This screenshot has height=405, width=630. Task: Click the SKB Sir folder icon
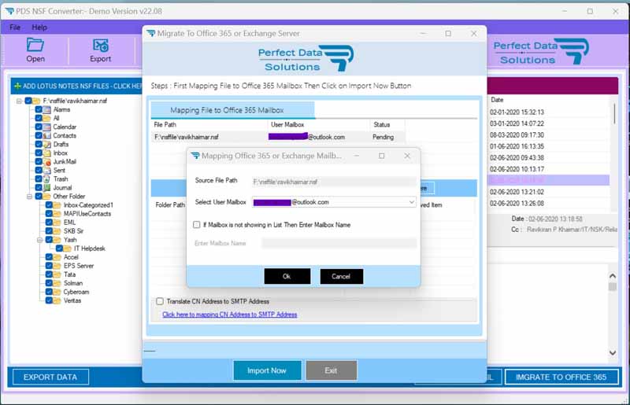[57, 231]
